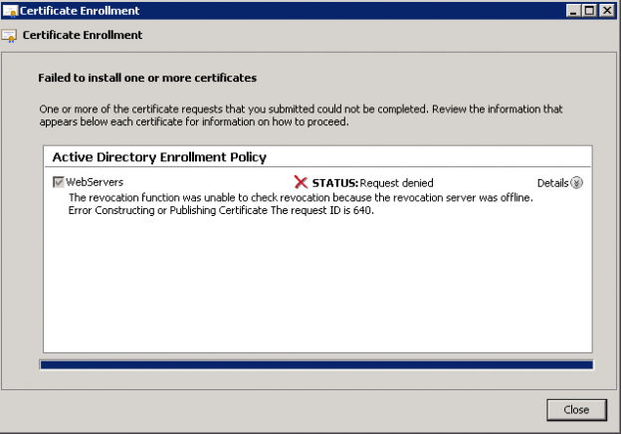Click the red X status icon
The height and width of the screenshot is (434, 621).
(x=301, y=182)
